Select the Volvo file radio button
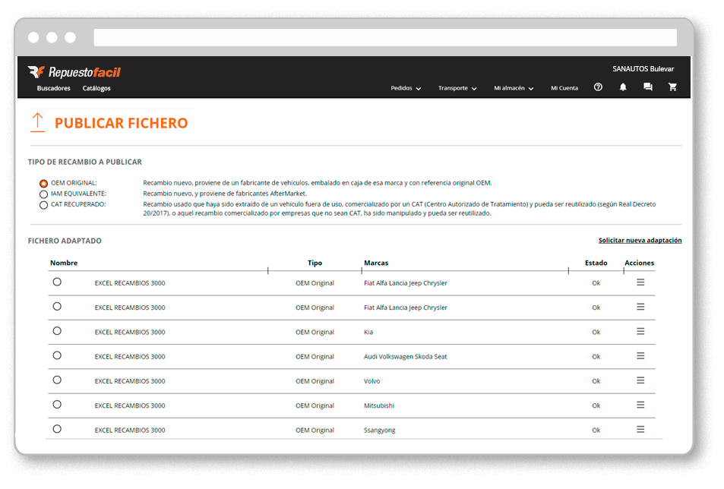 click(x=57, y=380)
